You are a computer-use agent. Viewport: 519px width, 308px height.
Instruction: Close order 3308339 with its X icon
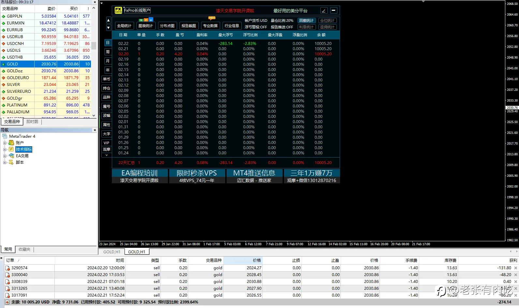point(515,282)
